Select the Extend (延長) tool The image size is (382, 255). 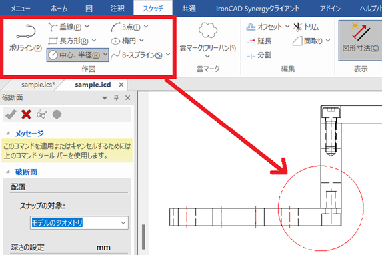click(259, 41)
